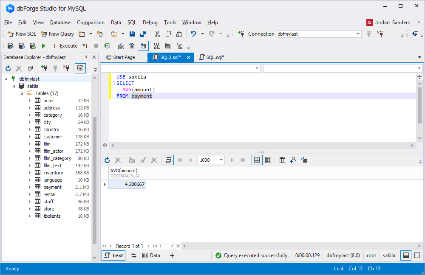Expand the customer table node

coord(30,137)
